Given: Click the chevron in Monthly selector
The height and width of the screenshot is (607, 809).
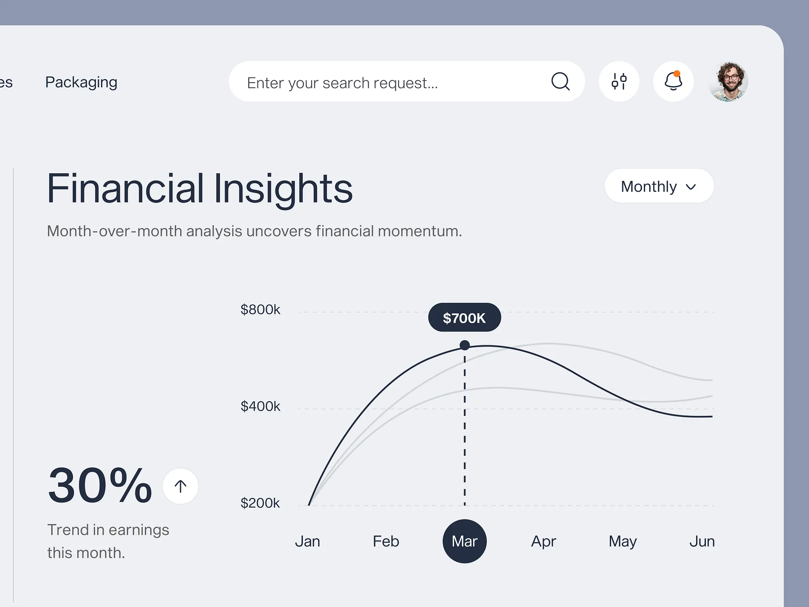Looking at the screenshot, I should [x=691, y=187].
